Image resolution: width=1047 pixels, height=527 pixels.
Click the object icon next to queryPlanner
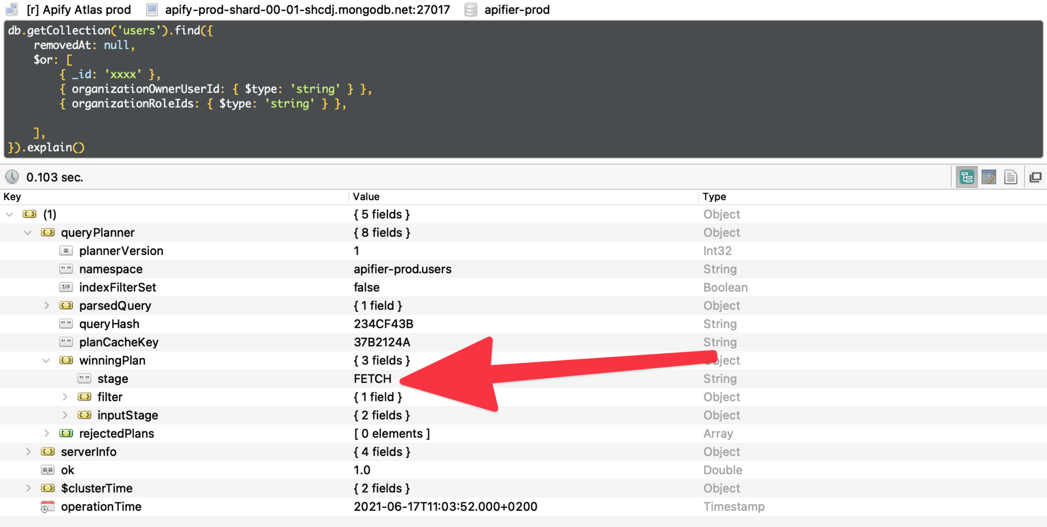tap(48, 233)
